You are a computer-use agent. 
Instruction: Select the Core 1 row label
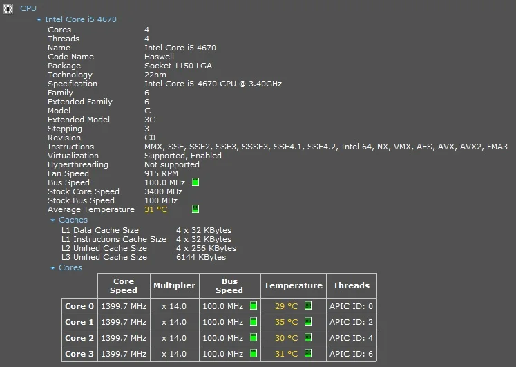[x=79, y=322]
